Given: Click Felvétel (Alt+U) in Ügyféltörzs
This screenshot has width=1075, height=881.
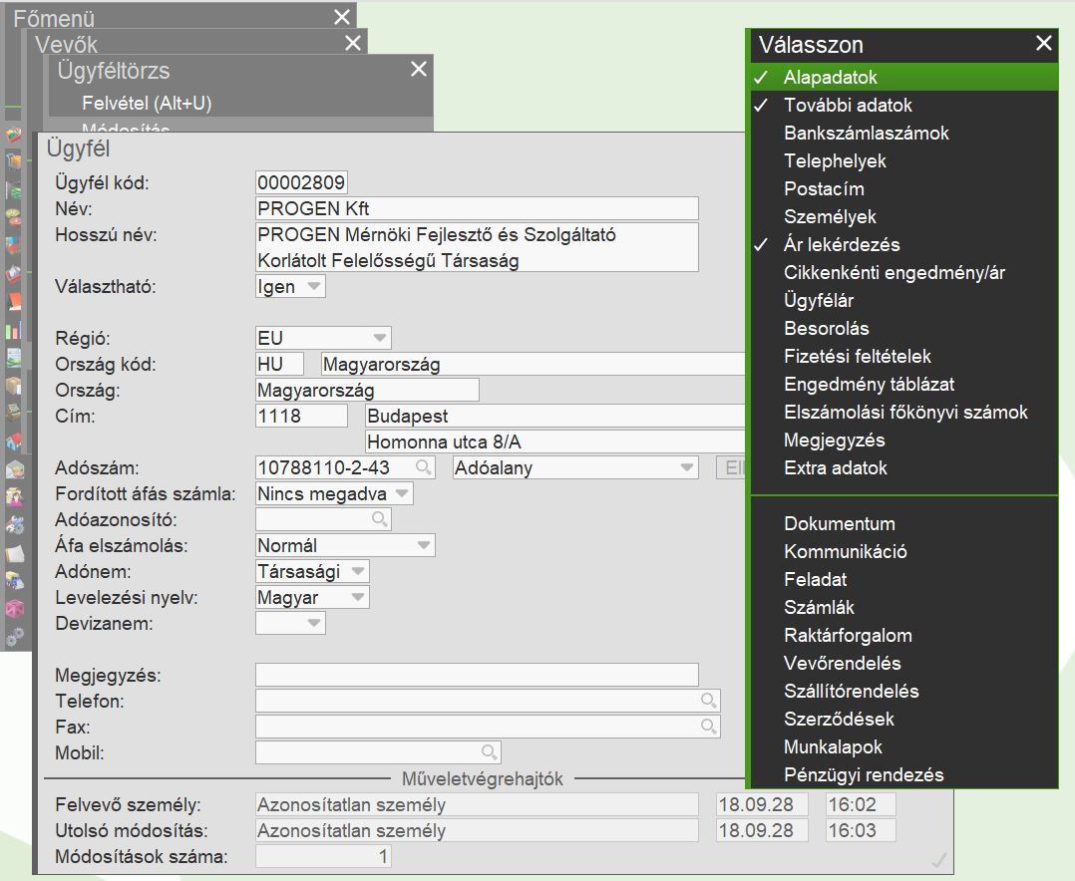Looking at the screenshot, I should coord(147,103).
